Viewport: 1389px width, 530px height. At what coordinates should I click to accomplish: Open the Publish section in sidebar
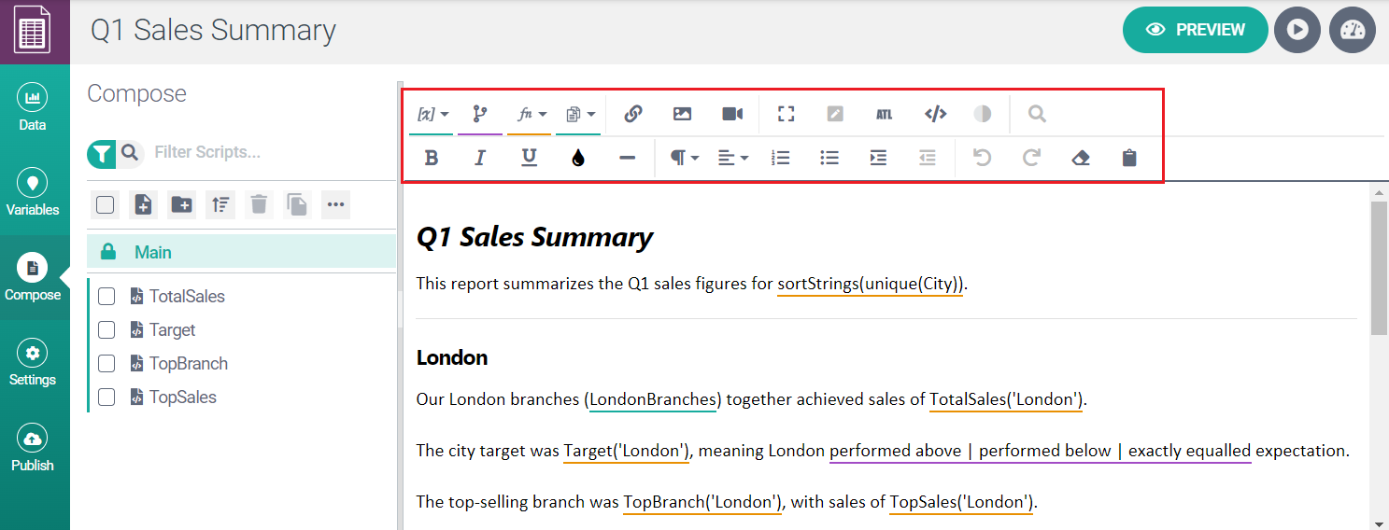pos(33,448)
